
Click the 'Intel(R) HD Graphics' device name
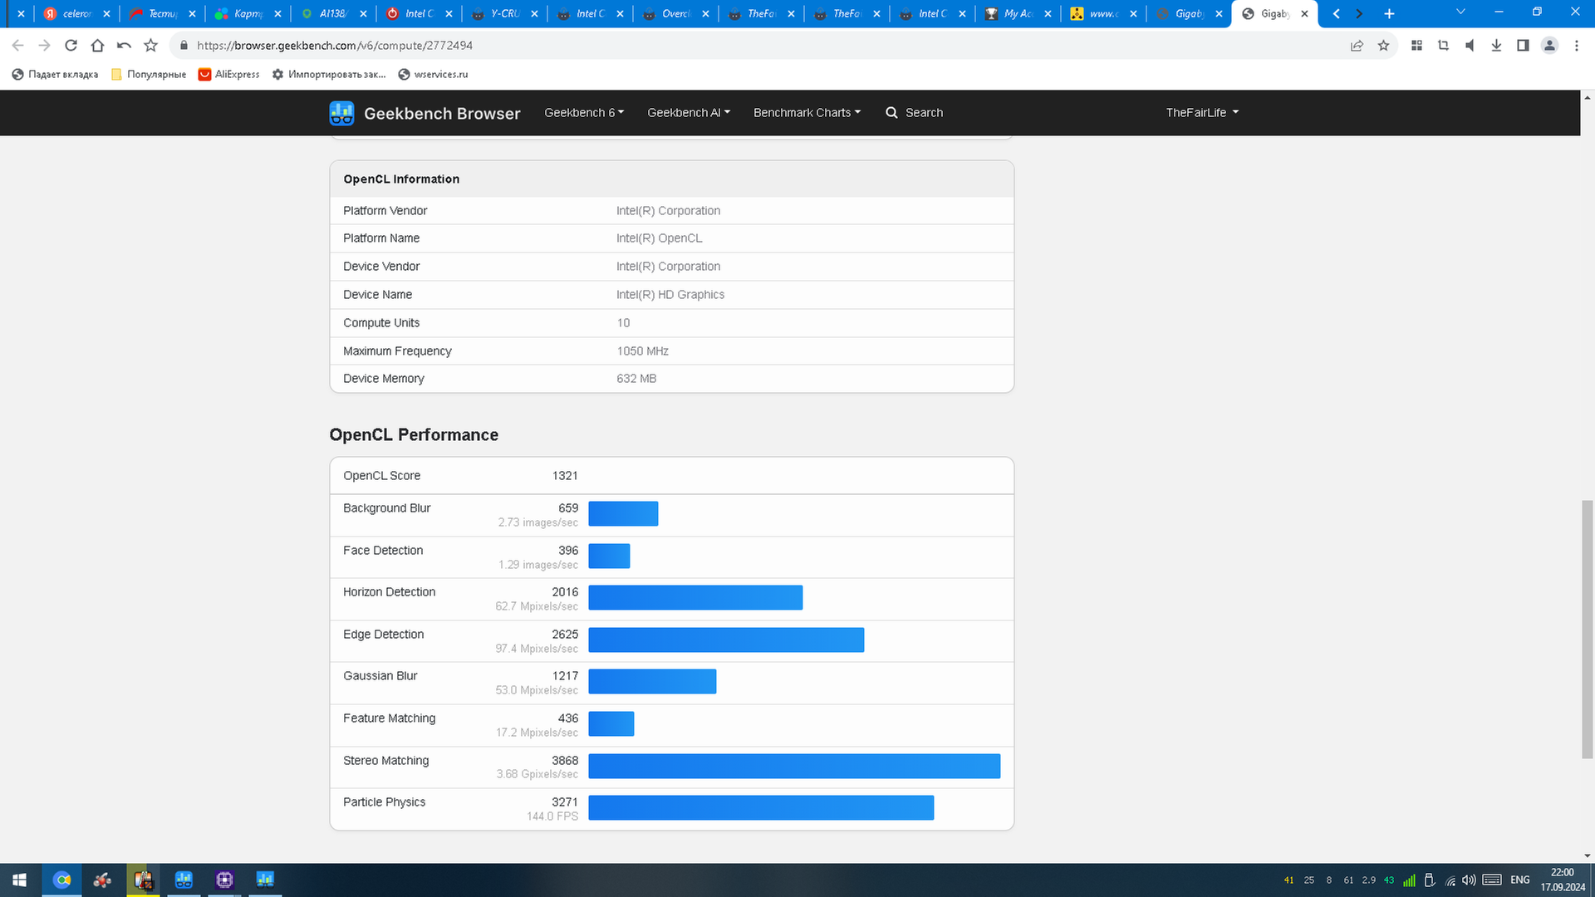point(670,295)
